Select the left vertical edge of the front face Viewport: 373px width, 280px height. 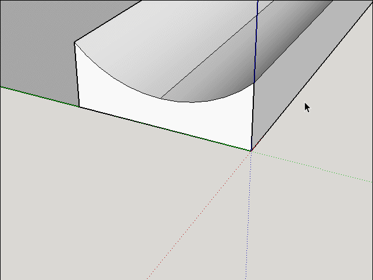pyautogui.click(x=77, y=76)
